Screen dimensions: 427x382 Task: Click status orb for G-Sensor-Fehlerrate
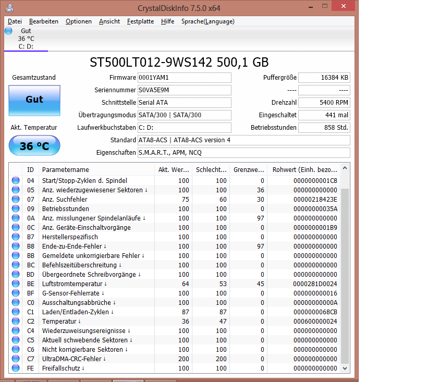[x=16, y=293]
